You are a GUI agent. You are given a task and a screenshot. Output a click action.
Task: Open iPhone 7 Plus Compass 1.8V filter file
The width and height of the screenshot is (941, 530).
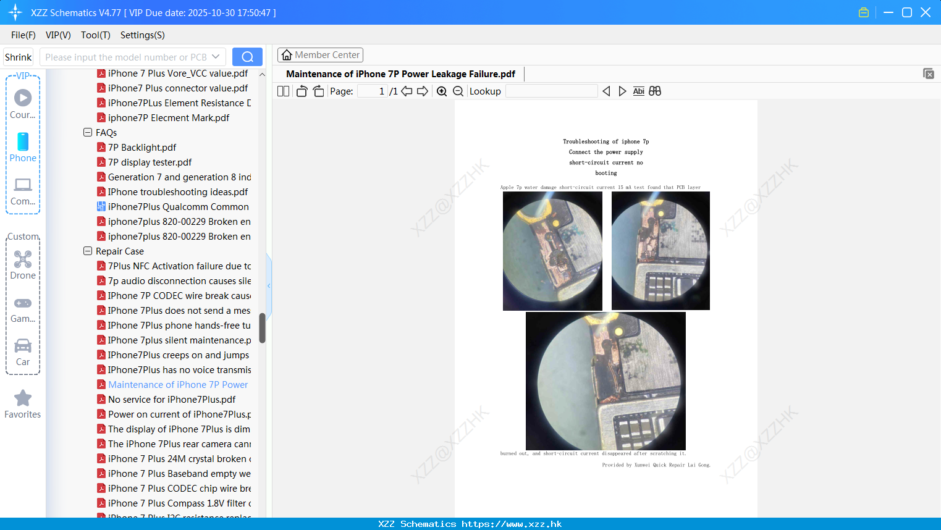(174, 503)
